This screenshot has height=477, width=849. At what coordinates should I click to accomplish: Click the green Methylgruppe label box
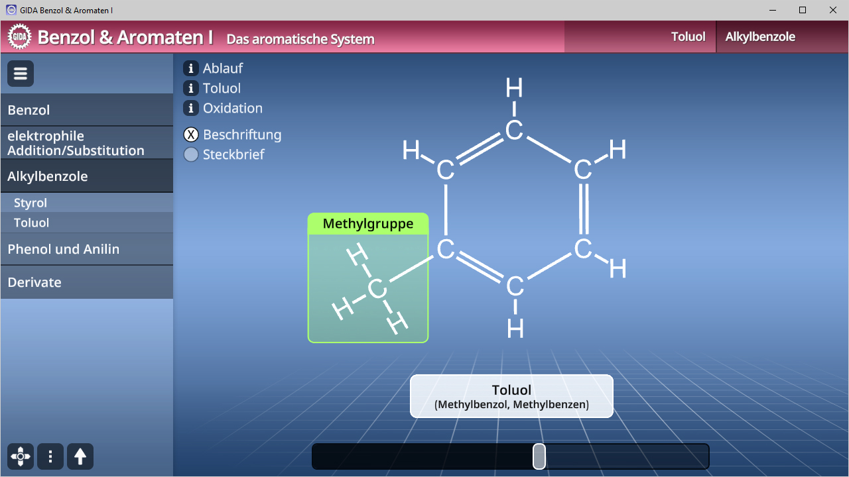click(x=368, y=224)
